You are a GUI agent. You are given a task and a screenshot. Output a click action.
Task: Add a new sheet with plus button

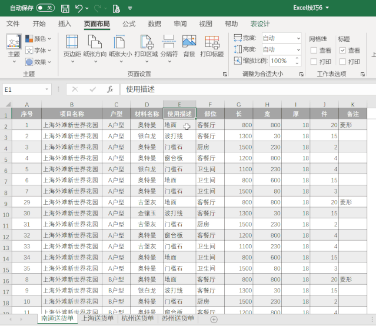[214, 319]
